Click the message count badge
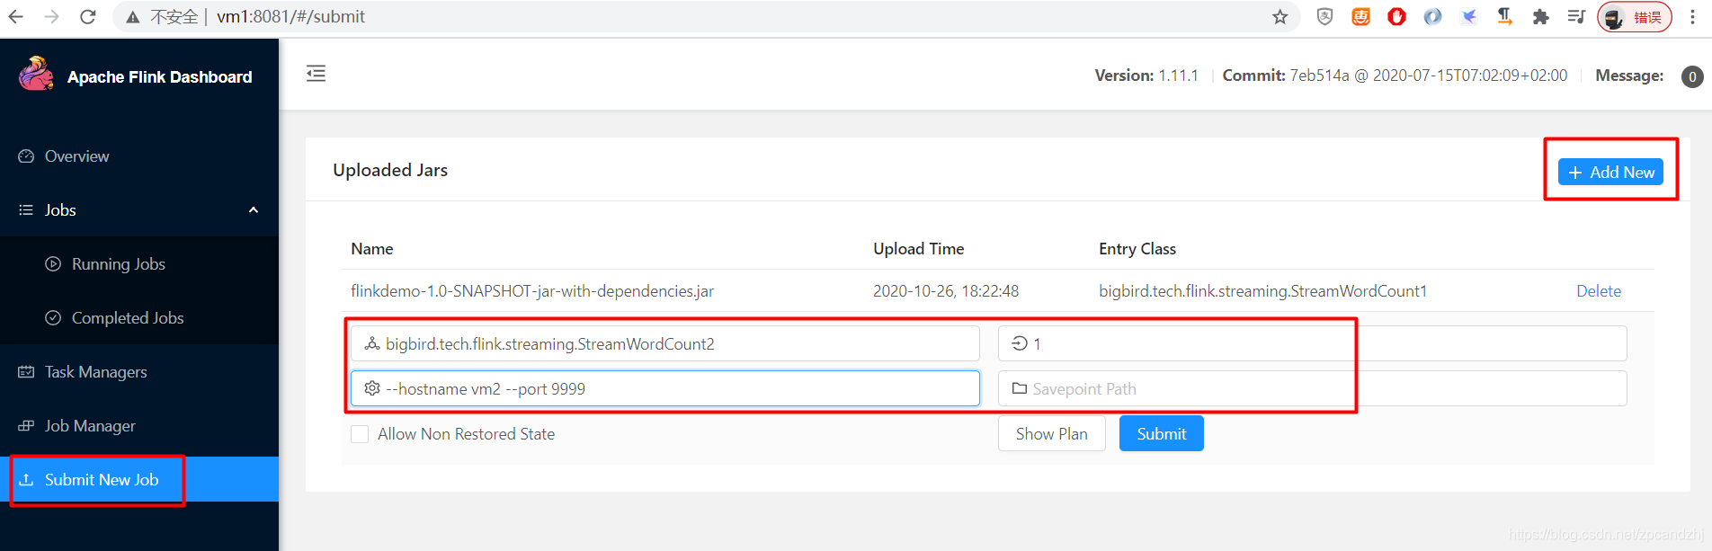This screenshot has width=1712, height=551. (1692, 76)
